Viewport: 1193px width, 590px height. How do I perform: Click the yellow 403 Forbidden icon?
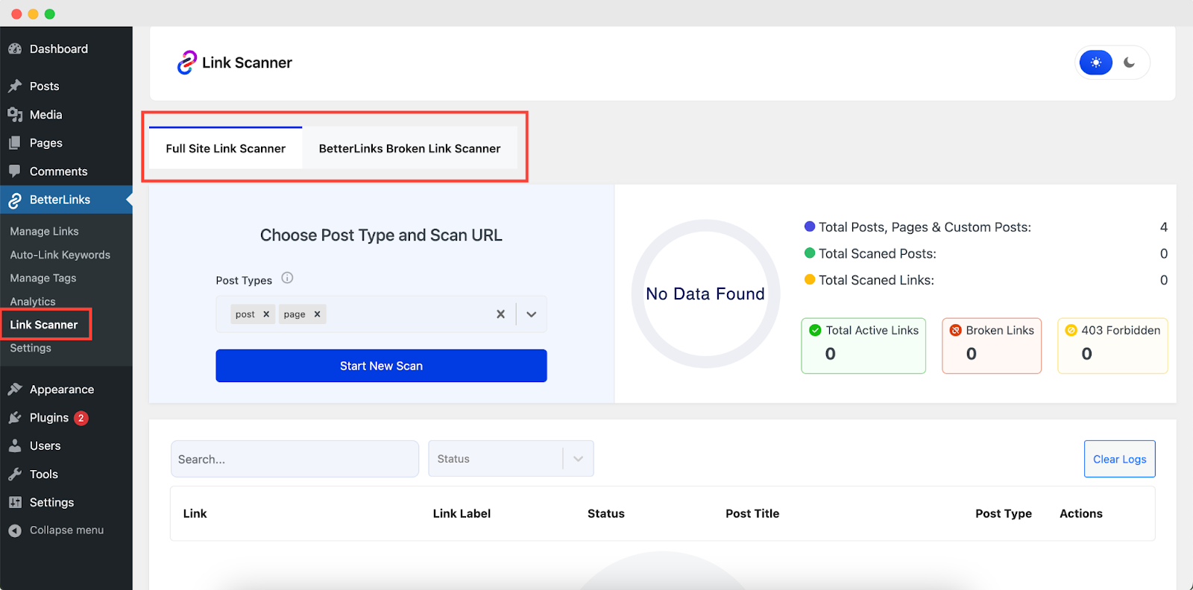[1071, 330]
